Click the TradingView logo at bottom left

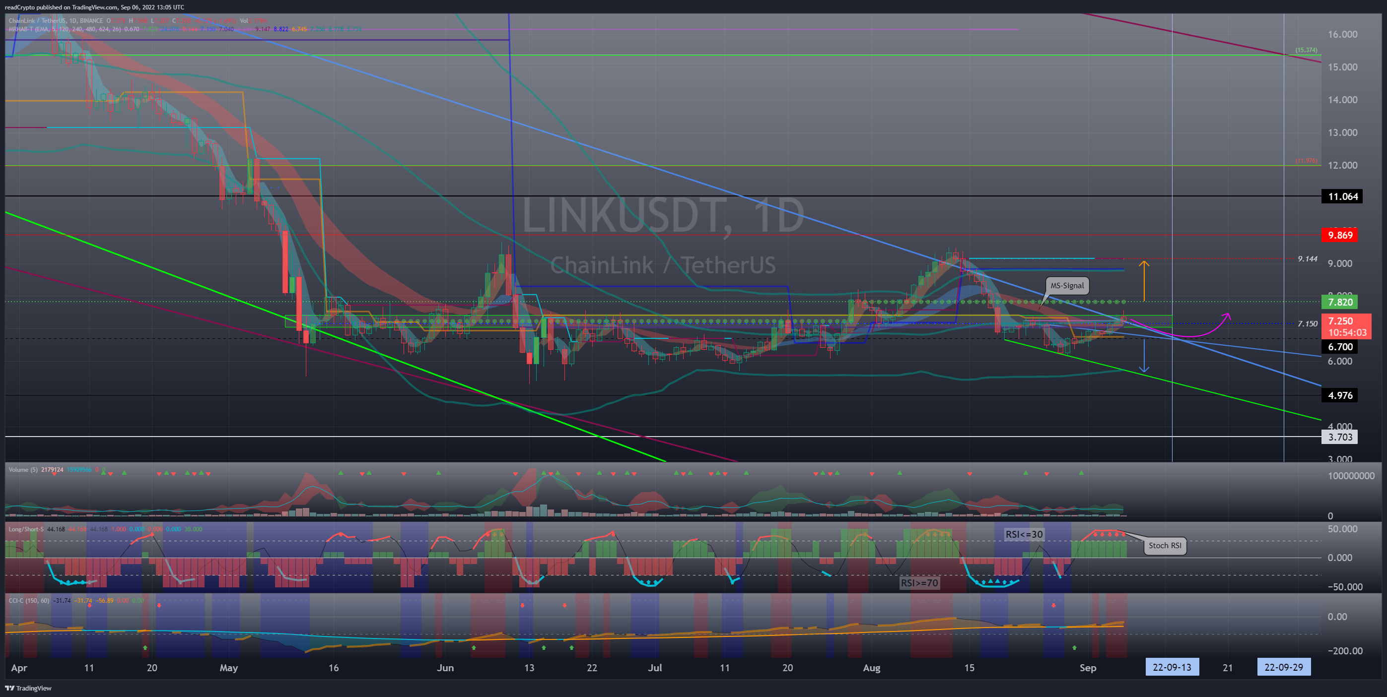click(x=28, y=688)
